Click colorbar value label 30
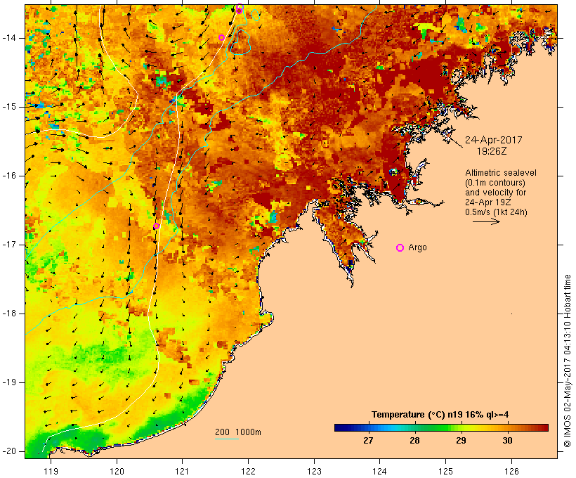Screen dimensions: 576x478 coord(507,440)
